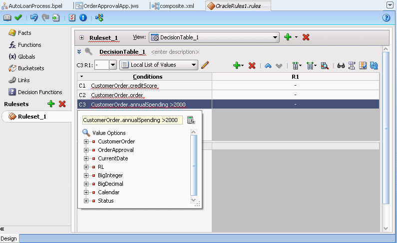397x243 pixels.
Task: Expand the CurrentDate tree node
Action: pos(86,159)
